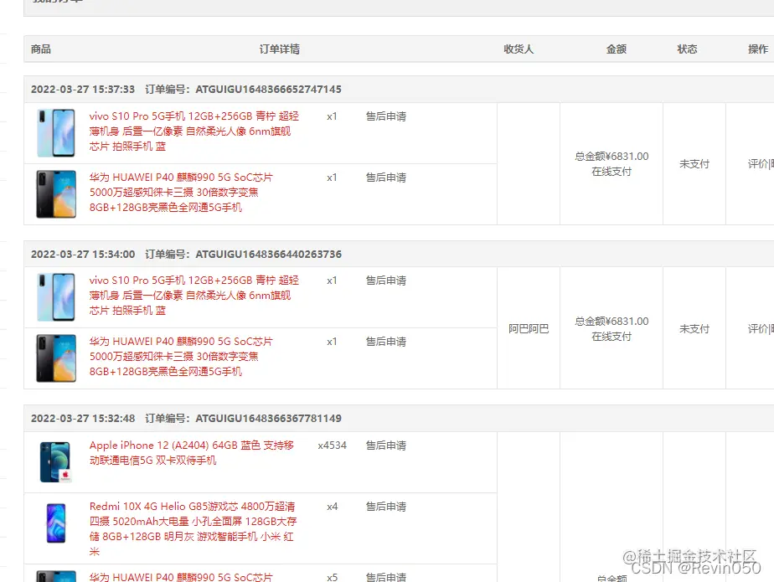Screen dimensions: 774x582
Task: Click quantity x4 for Redmi 10X
Action: (333, 507)
